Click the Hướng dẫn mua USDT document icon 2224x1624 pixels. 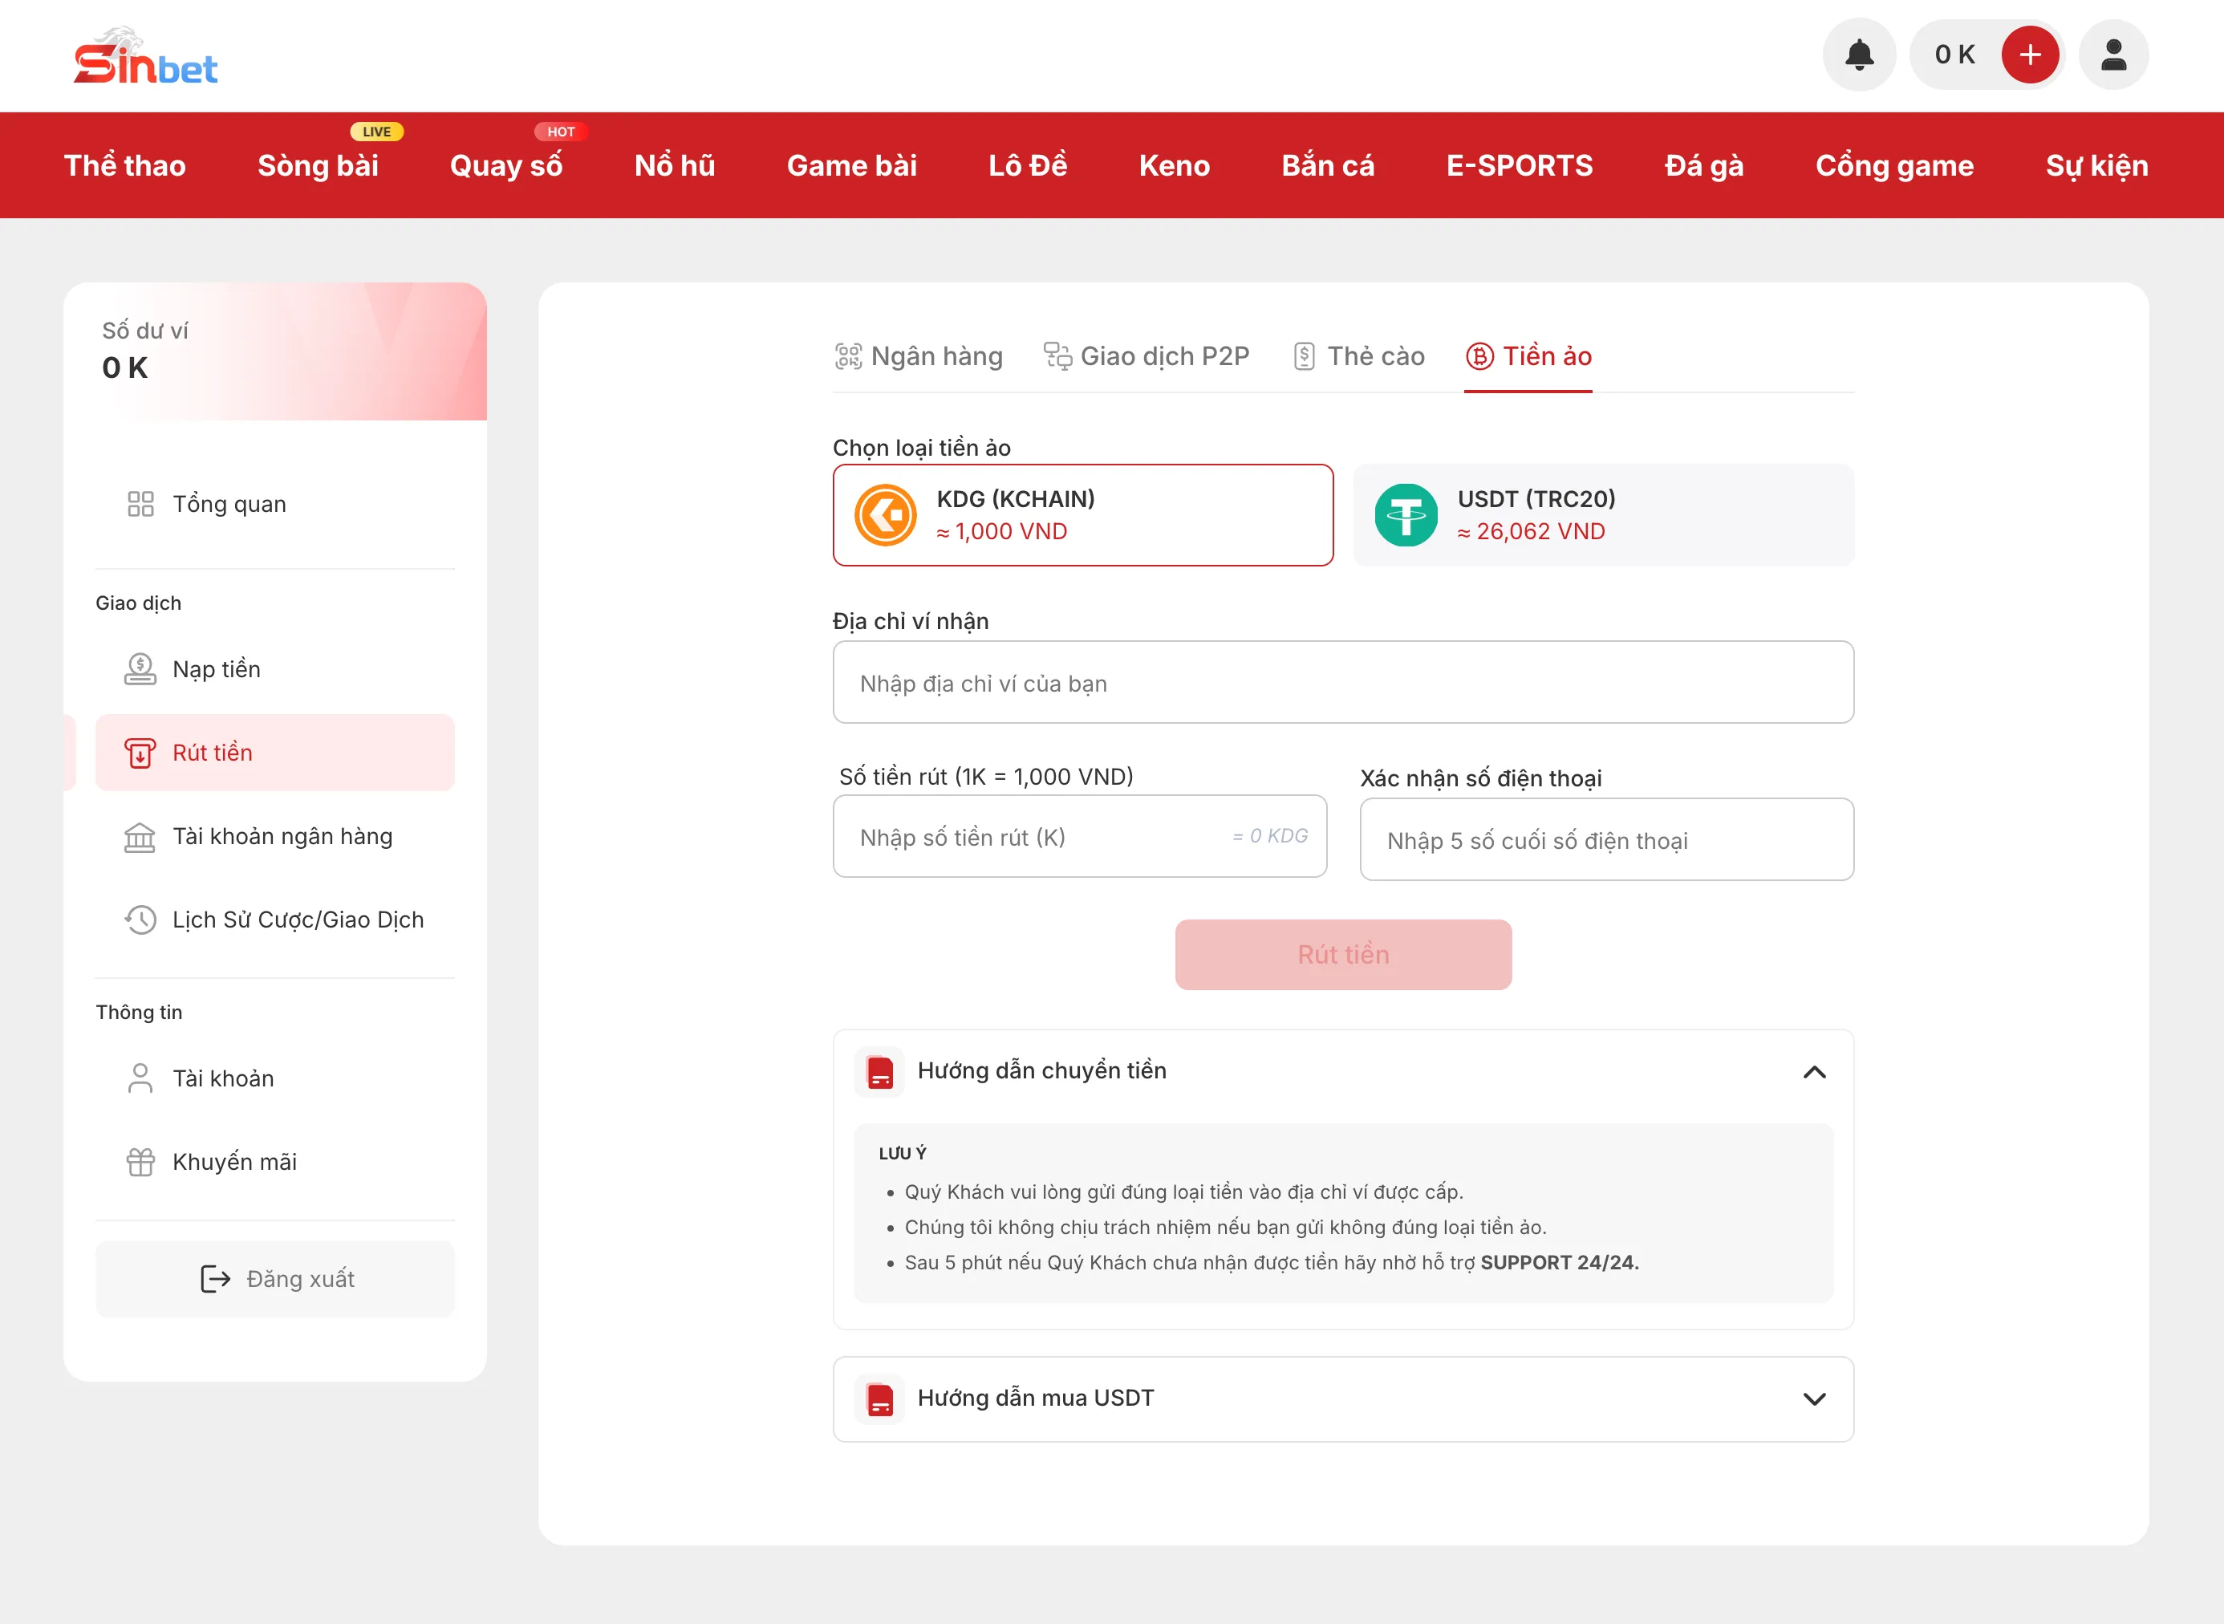click(x=879, y=1399)
